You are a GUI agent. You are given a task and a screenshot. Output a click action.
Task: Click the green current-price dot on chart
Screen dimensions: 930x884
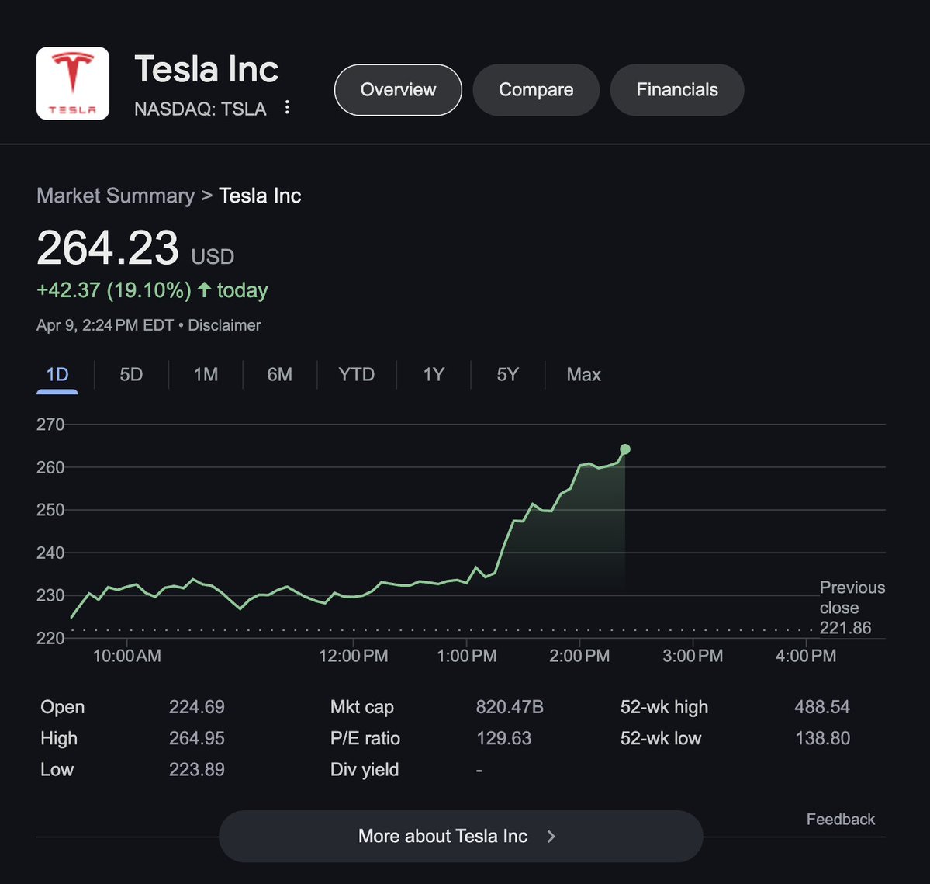click(625, 449)
